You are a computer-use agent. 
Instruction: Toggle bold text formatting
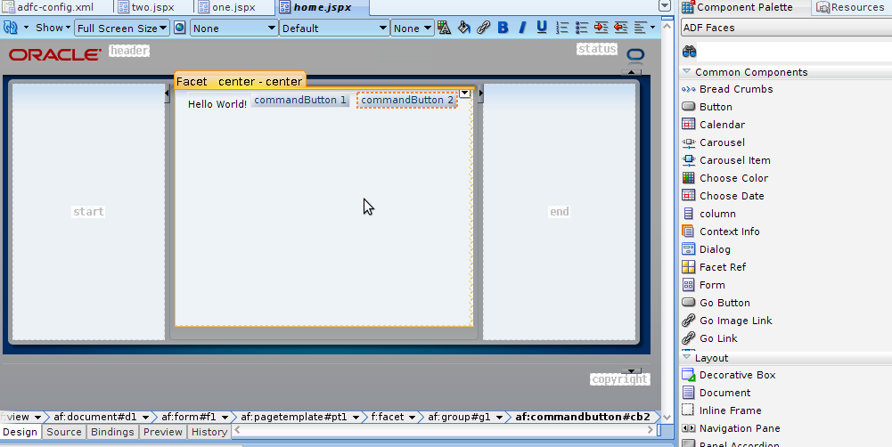point(503,28)
